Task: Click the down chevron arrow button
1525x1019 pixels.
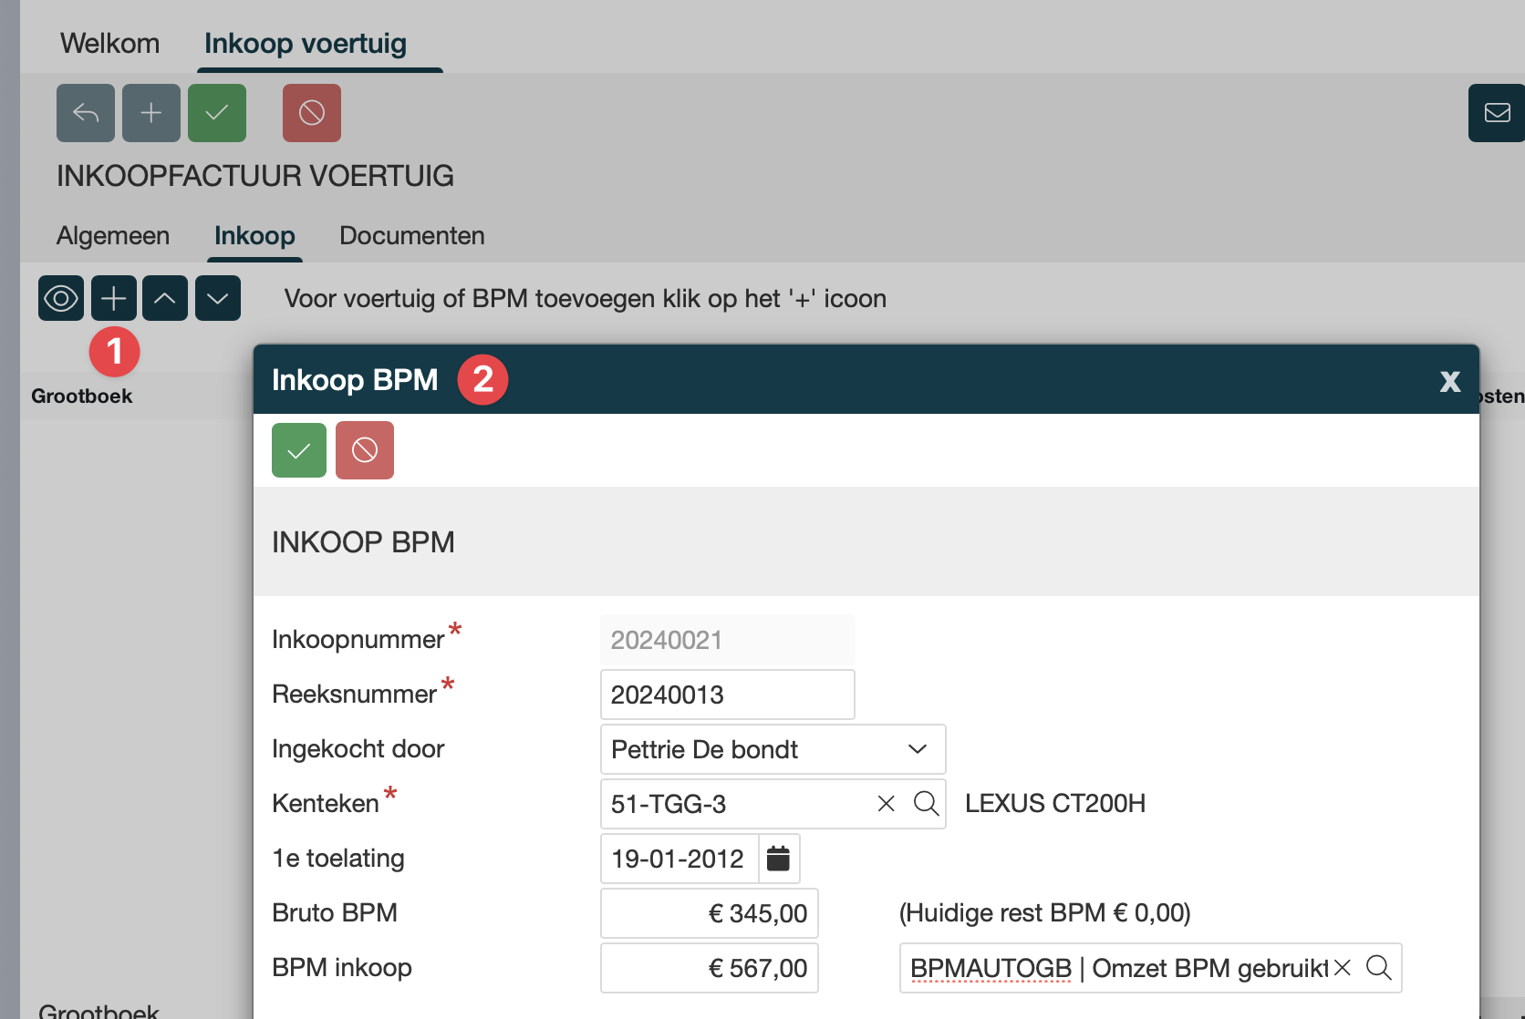Action: click(218, 298)
